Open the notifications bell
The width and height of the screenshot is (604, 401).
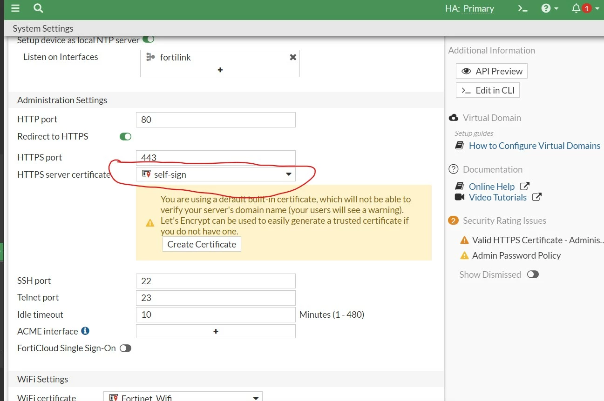(576, 8)
